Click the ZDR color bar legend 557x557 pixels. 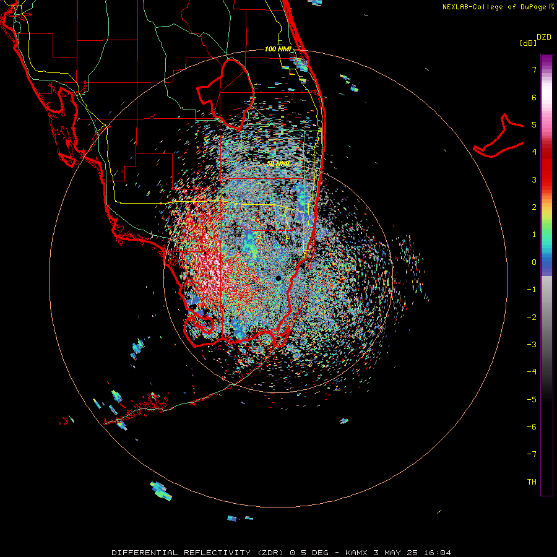coord(546,275)
